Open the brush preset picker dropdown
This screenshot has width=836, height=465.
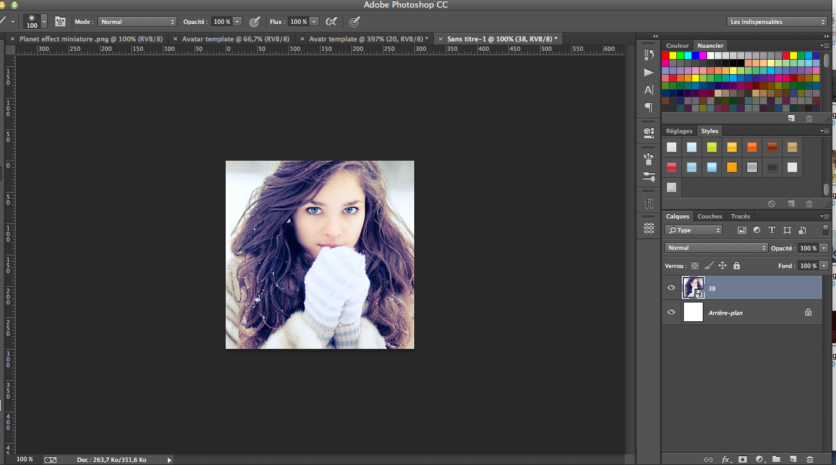click(44, 21)
